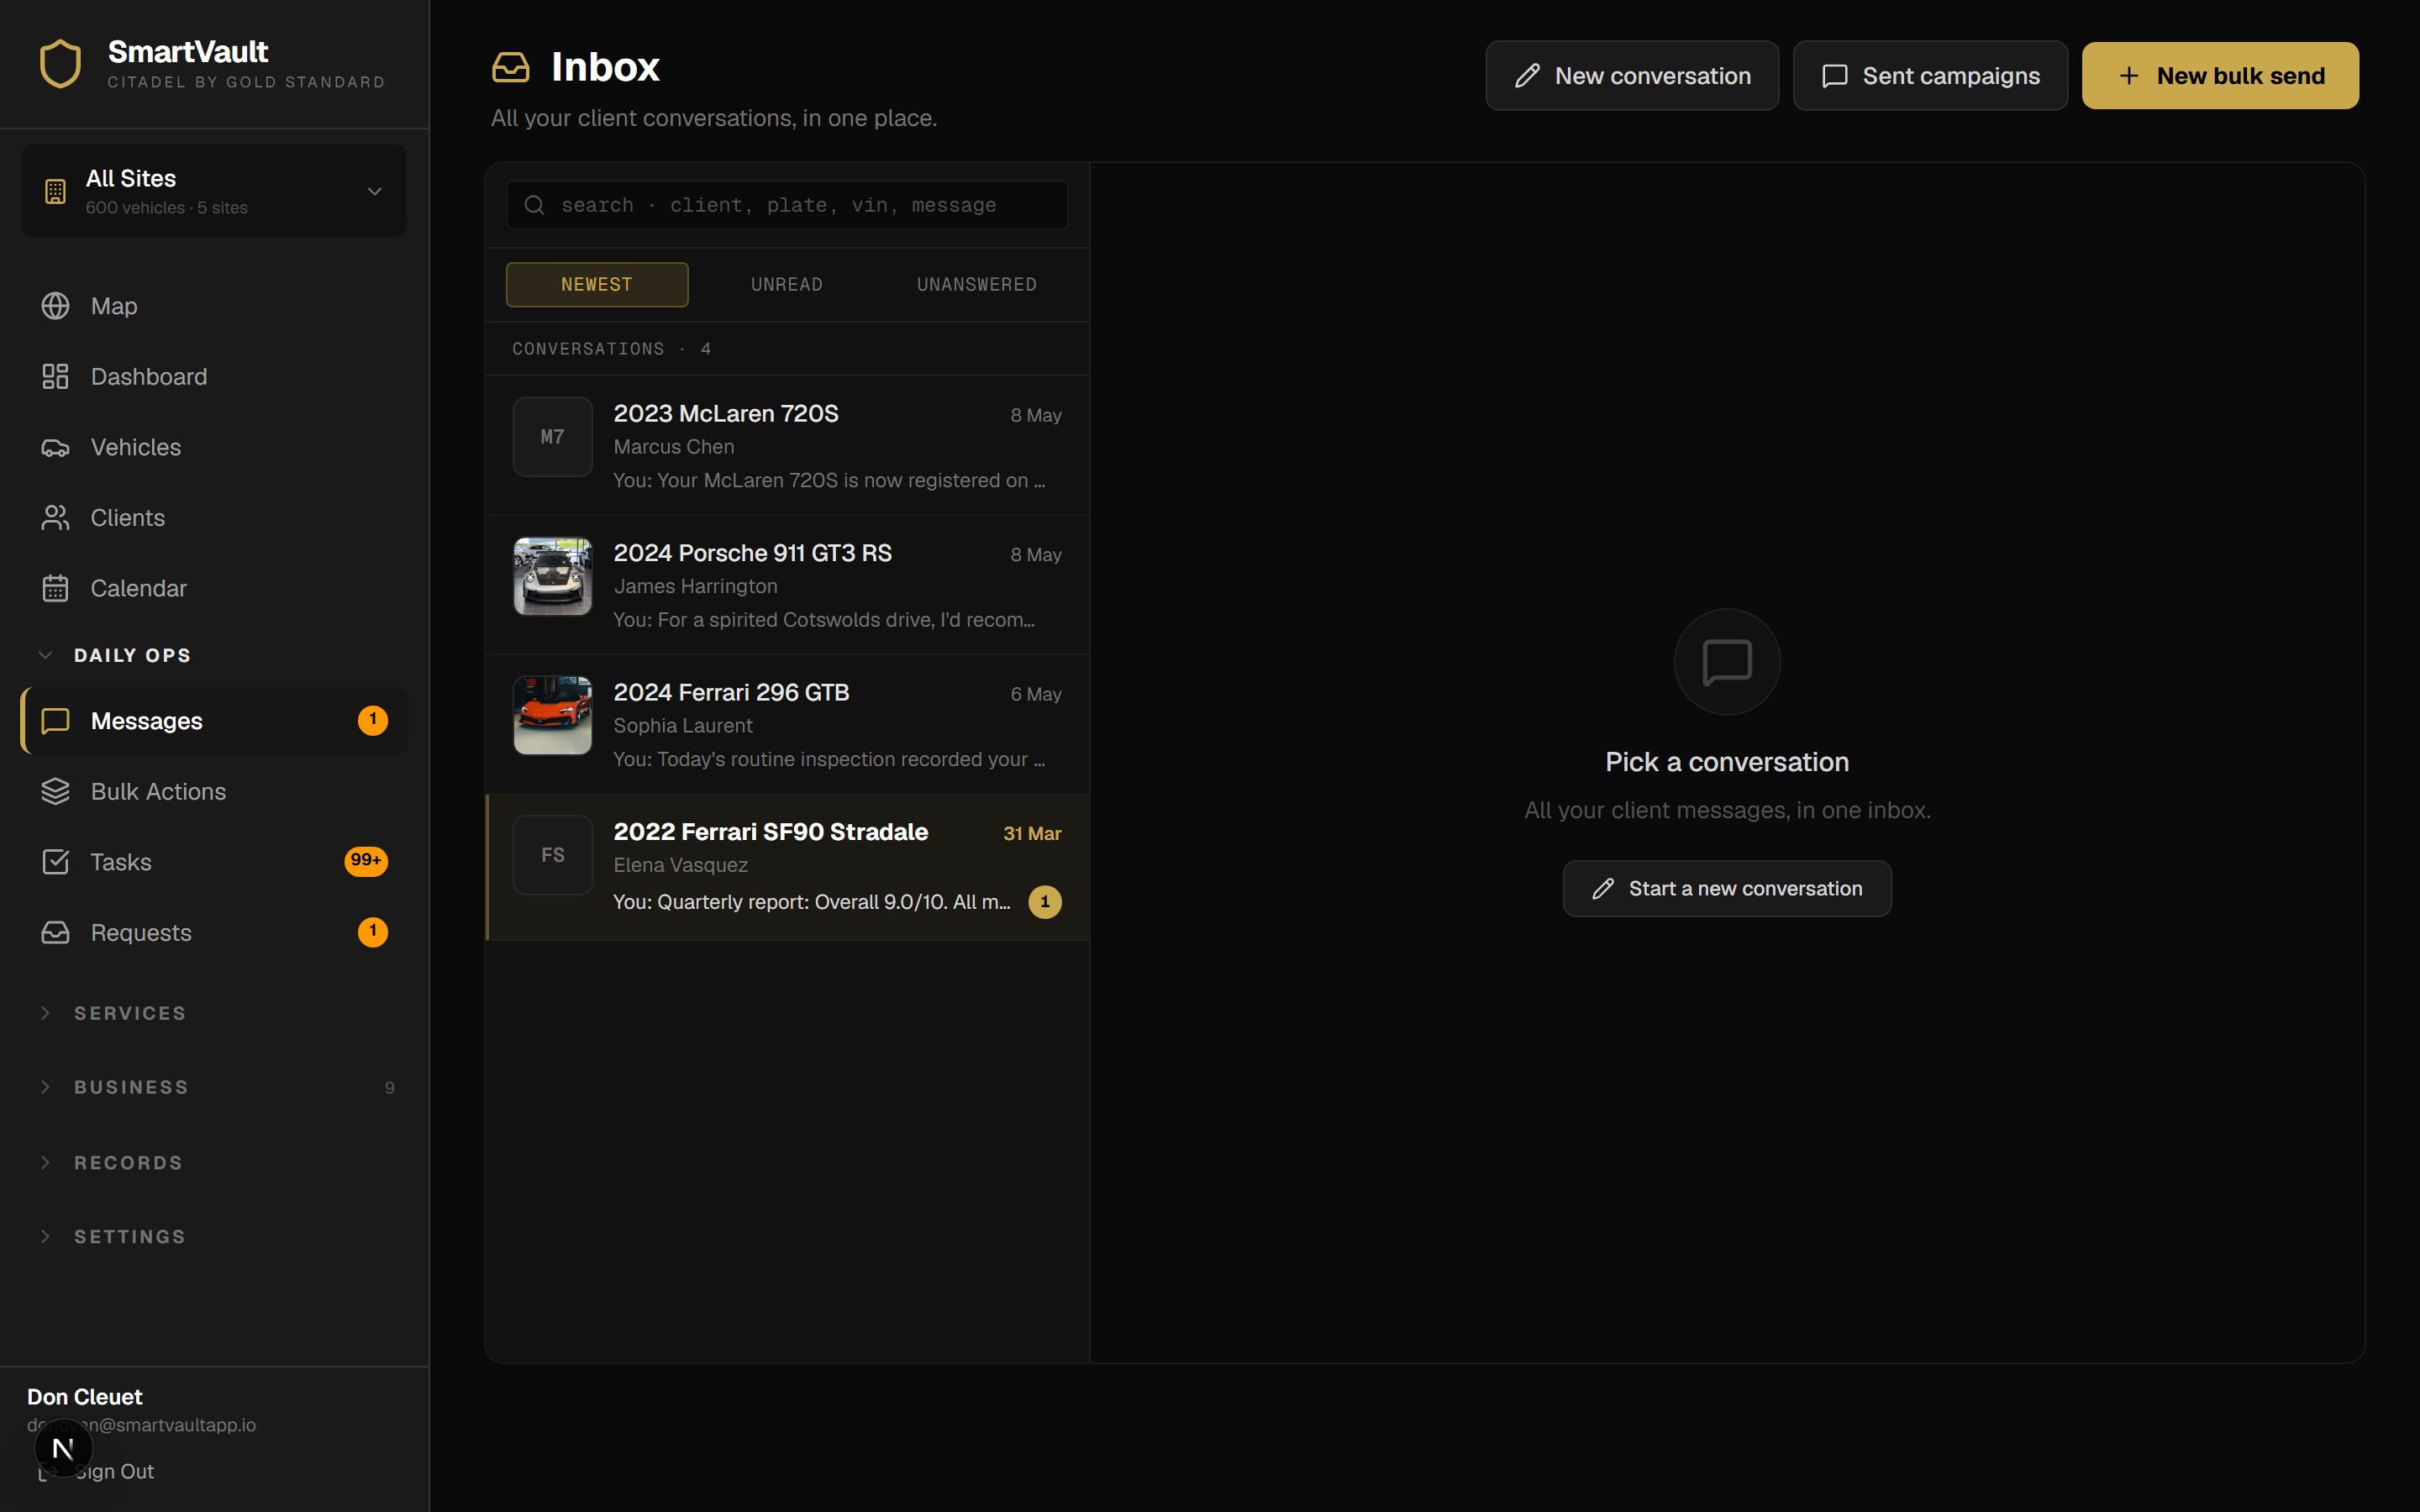Click the Requests badge showing 1

(373, 932)
